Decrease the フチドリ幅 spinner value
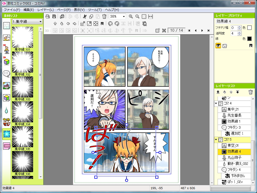This screenshot has height=193, width=257. pyautogui.click(x=239, y=29)
